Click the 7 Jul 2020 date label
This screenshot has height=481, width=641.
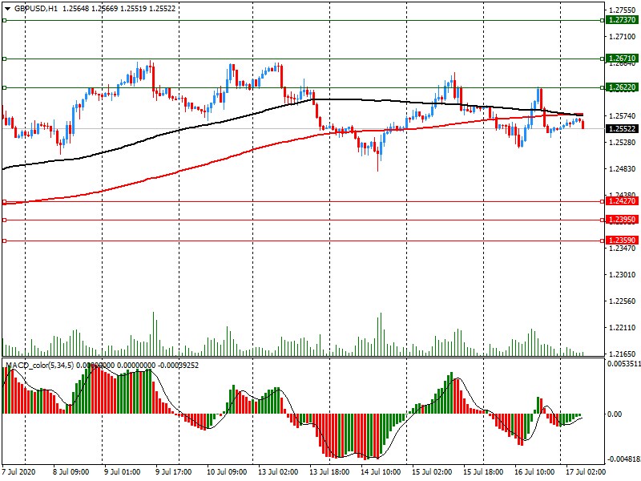[x=19, y=472]
